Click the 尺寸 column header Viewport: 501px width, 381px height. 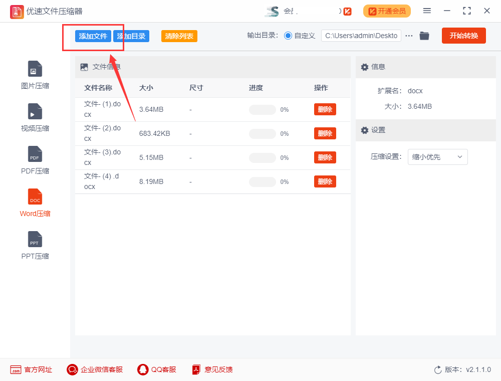pyautogui.click(x=196, y=88)
